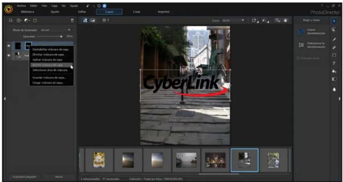
Task: Select the text T tool
Action: 334,63
